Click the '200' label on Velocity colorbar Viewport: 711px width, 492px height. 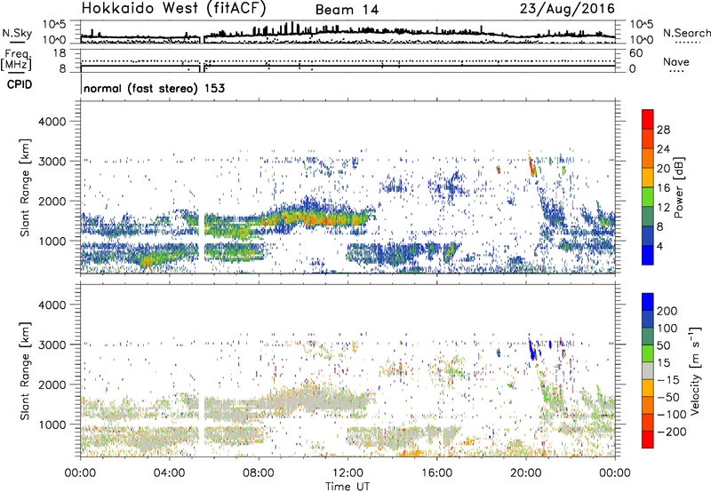pyautogui.click(x=667, y=311)
